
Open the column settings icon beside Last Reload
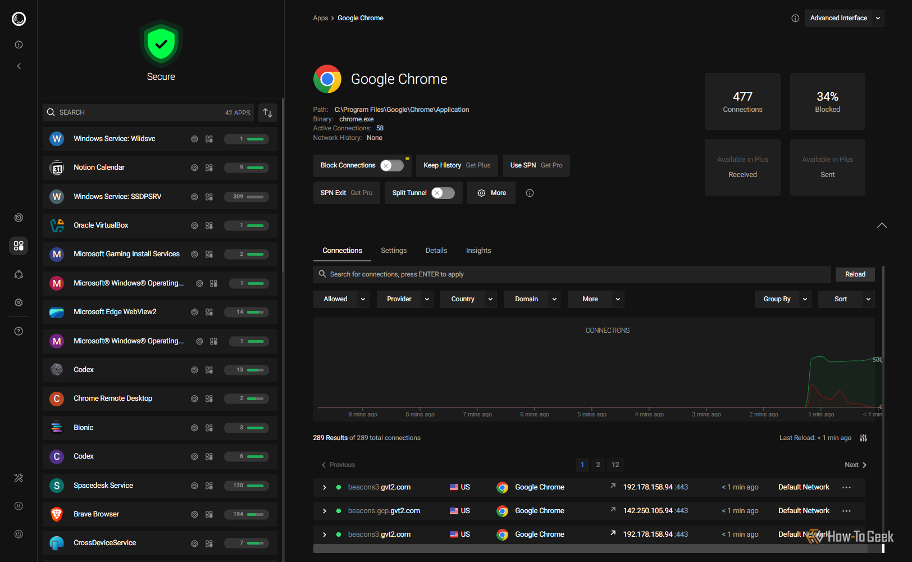pyautogui.click(x=864, y=438)
